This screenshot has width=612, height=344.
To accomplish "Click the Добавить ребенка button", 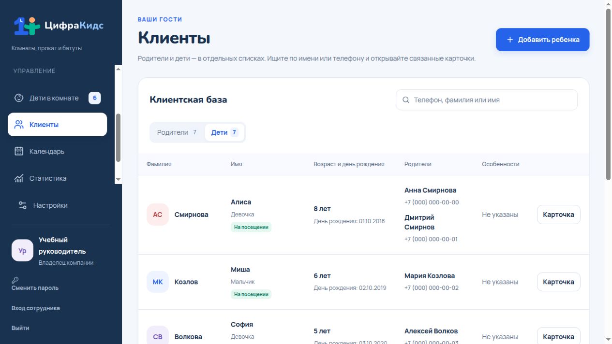I will pos(542,40).
